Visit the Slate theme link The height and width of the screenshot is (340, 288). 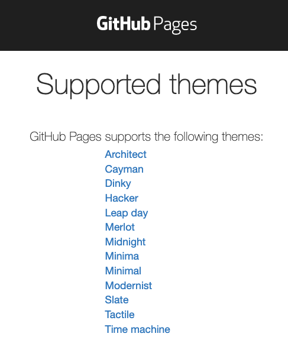(117, 300)
